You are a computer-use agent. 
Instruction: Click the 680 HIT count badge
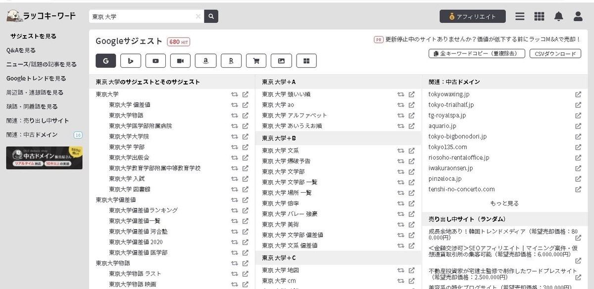[179, 42]
